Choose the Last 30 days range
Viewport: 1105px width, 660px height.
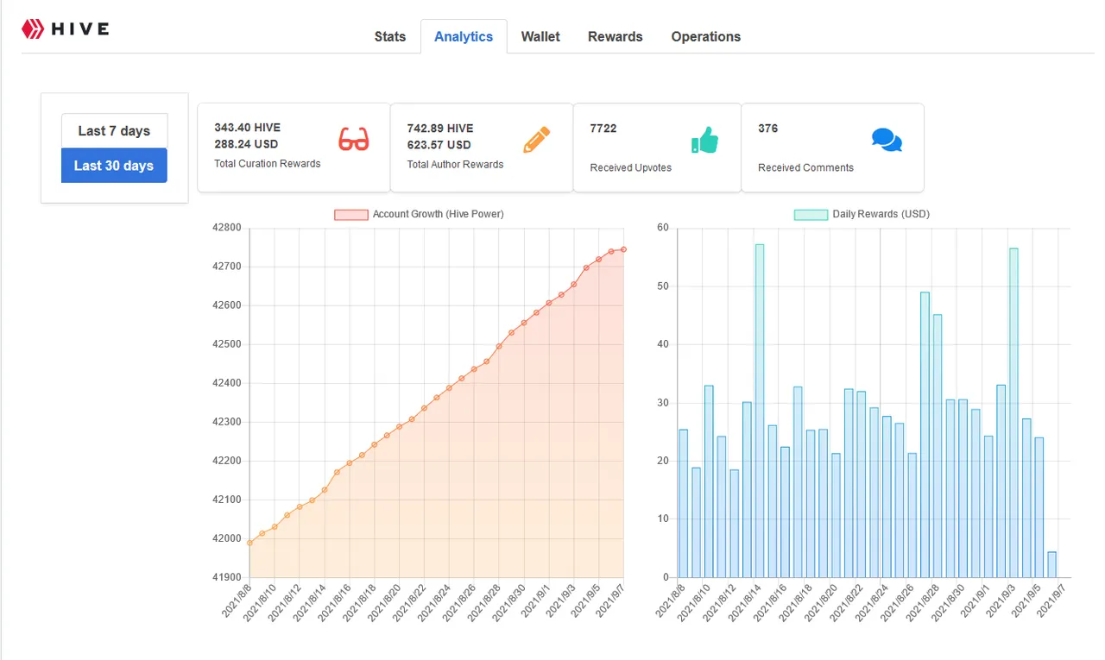[114, 166]
